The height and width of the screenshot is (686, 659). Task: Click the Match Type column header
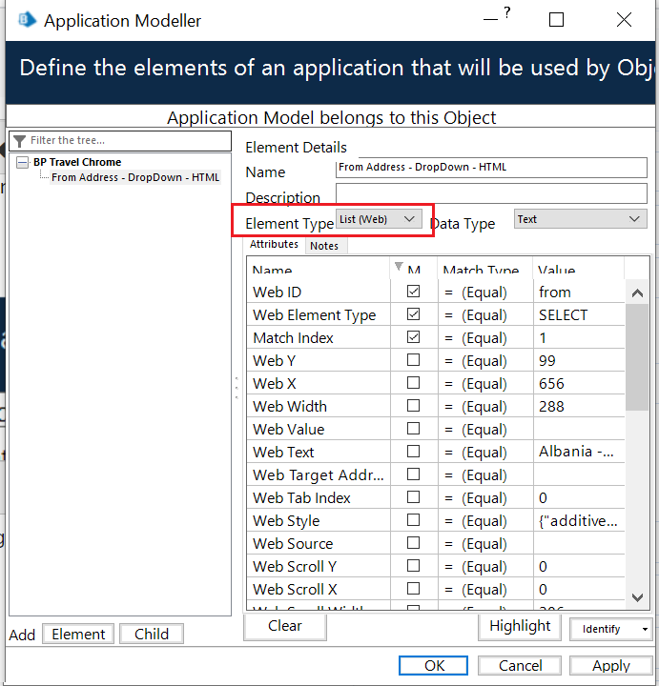484,269
